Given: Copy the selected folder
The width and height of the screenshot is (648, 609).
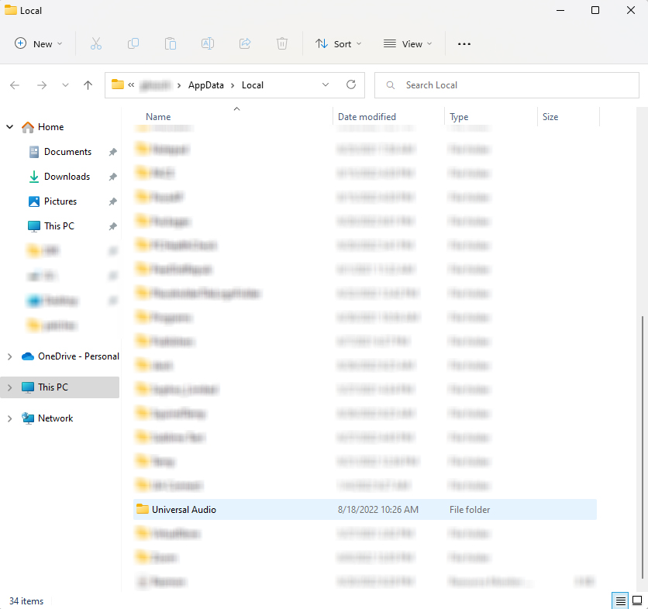Looking at the screenshot, I should click(133, 43).
